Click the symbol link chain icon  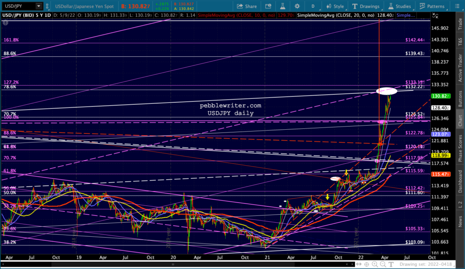tap(47, 6)
